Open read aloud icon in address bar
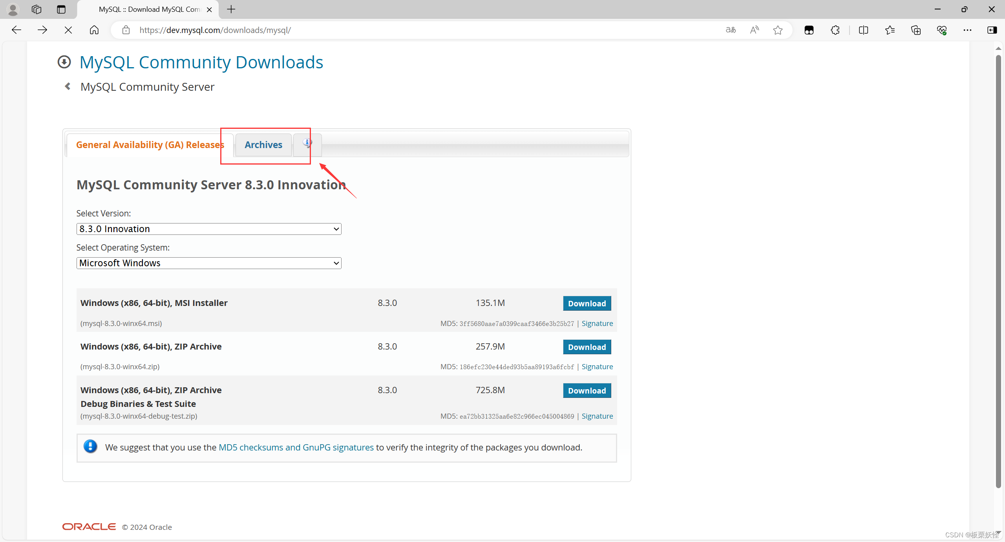Viewport: 1005px width, 542px height. pyautogui.click(x=754, y=30)
